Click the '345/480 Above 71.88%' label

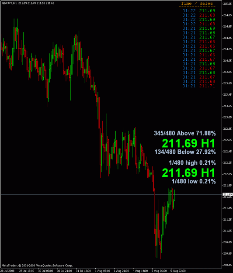coord(185,133)
